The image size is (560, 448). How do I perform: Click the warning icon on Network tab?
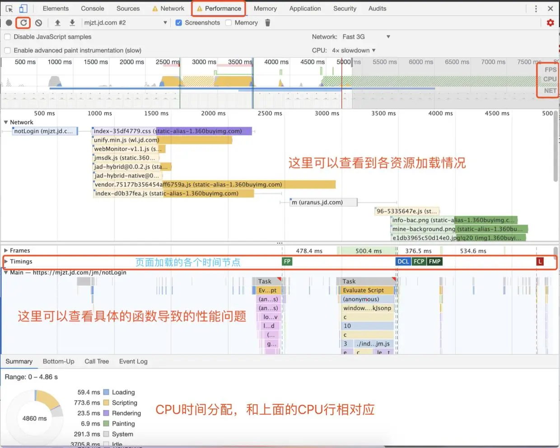155,9
